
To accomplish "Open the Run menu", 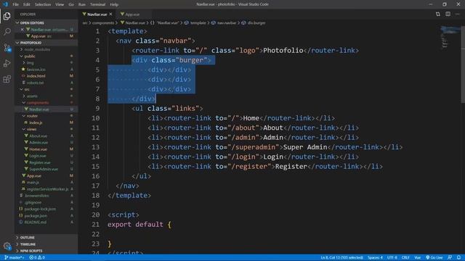I will (x=82, y=4).
